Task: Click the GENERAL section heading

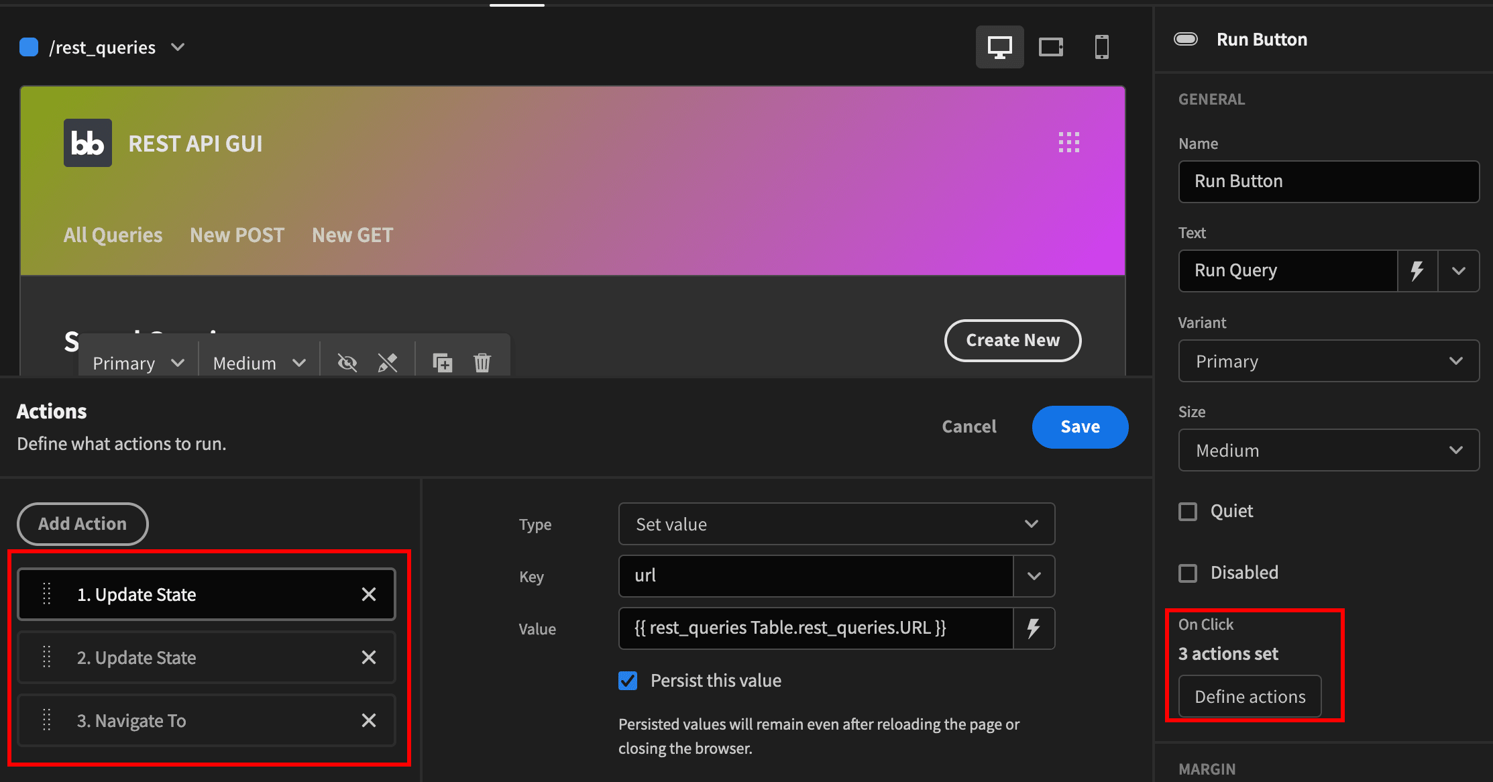Action: (1211, 99)
